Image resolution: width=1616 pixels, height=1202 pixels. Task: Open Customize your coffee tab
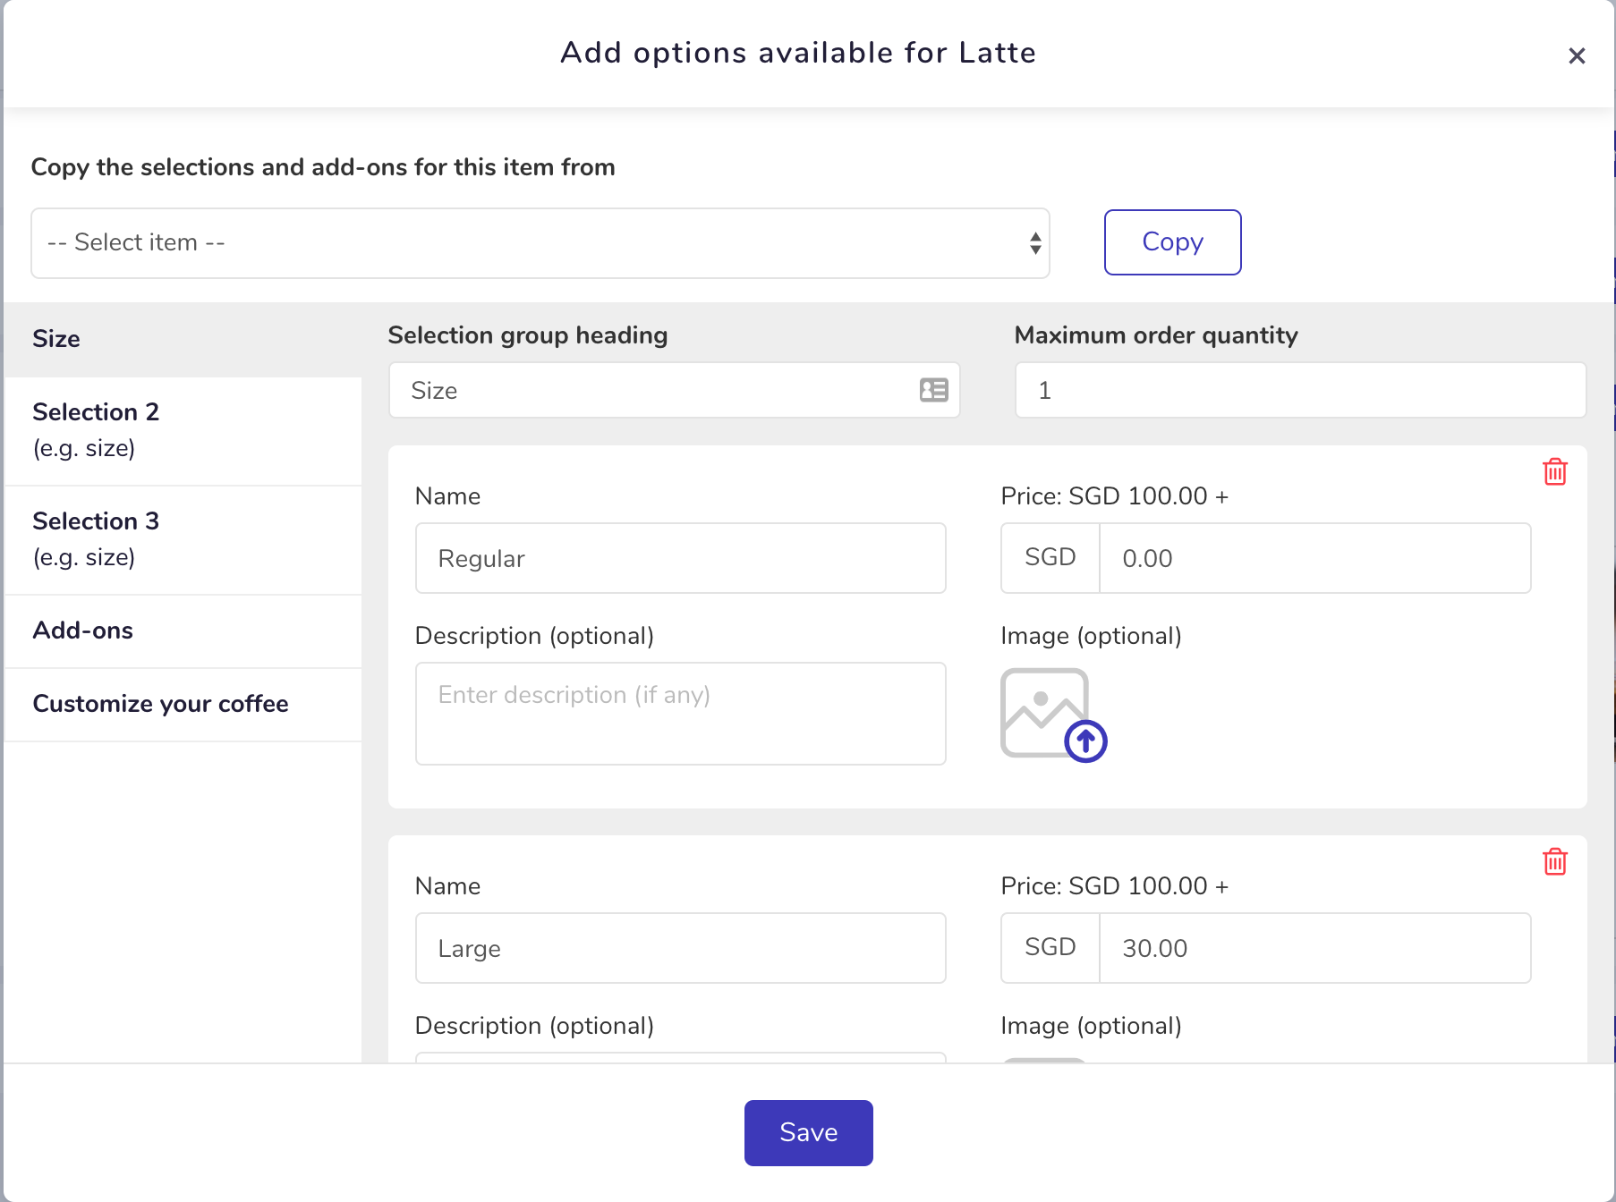click(x=183, y=704)
